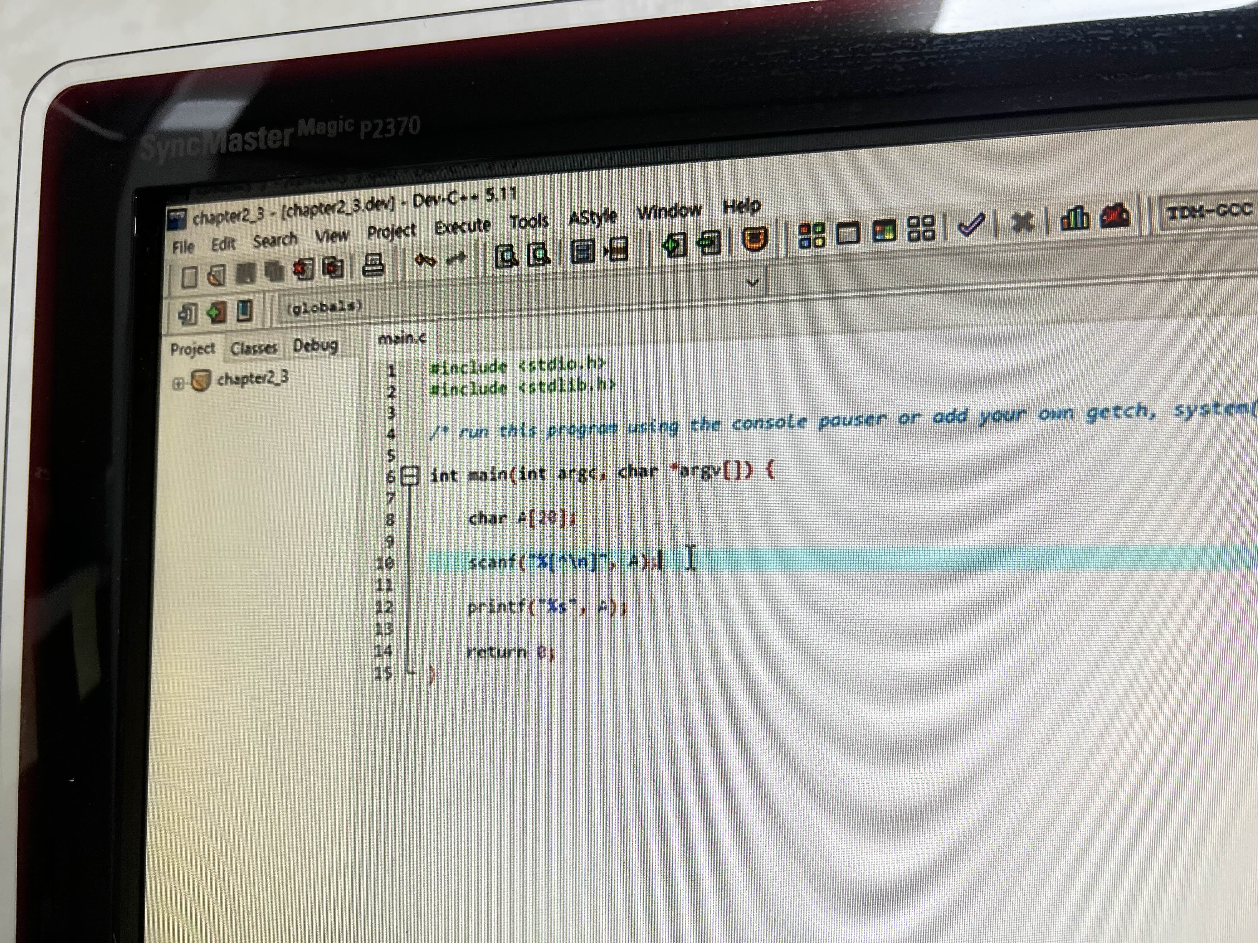Open the Project menu
1258x943 pixels.
[391, 232]
